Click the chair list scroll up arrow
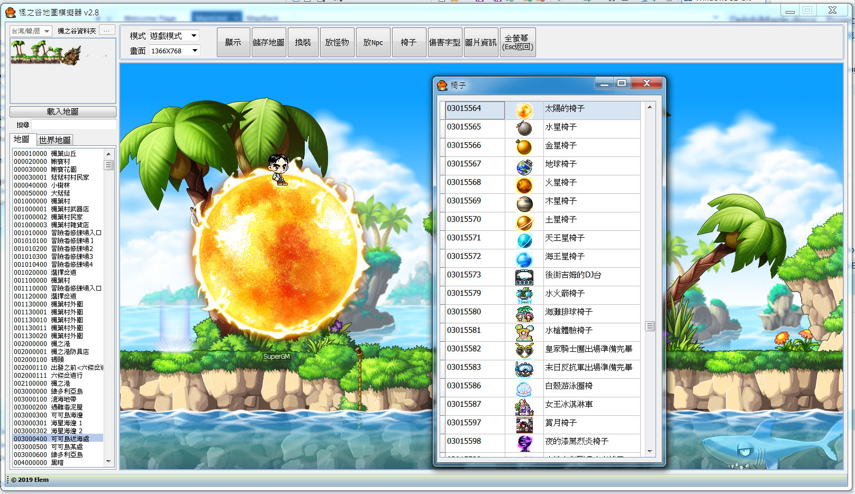 point(650,107)
